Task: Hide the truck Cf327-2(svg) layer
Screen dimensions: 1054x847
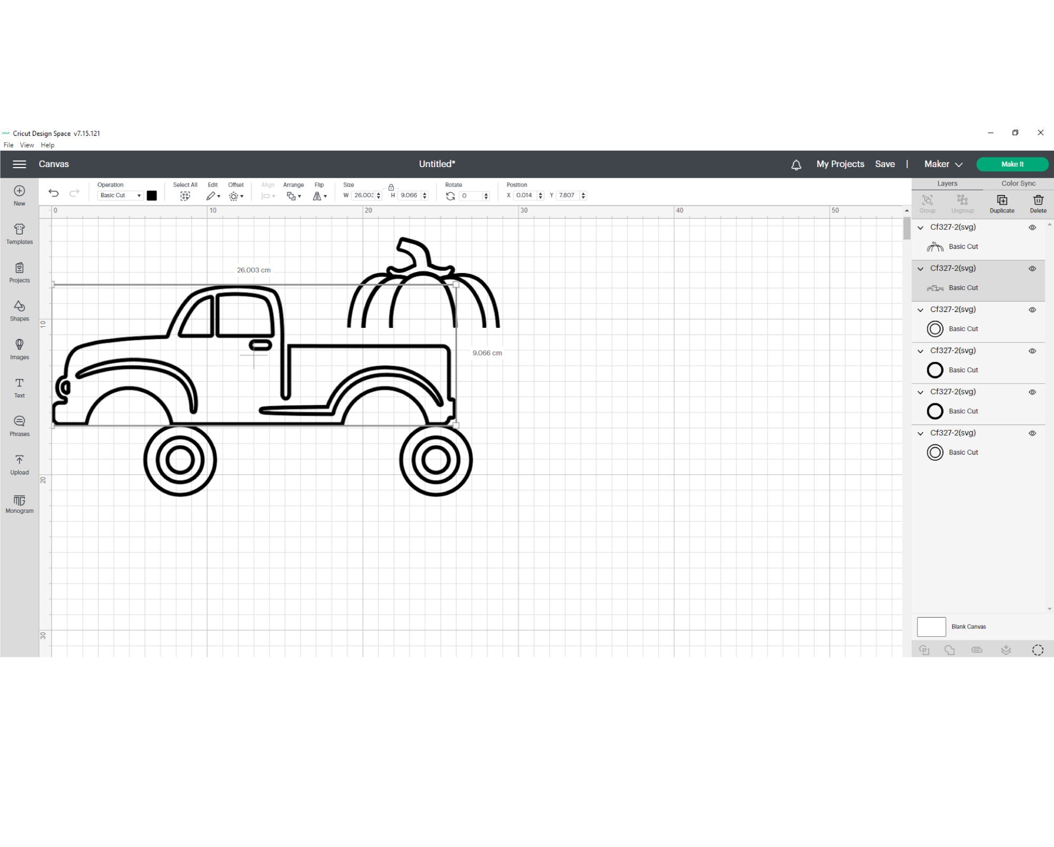Action: pos(1032,269)
